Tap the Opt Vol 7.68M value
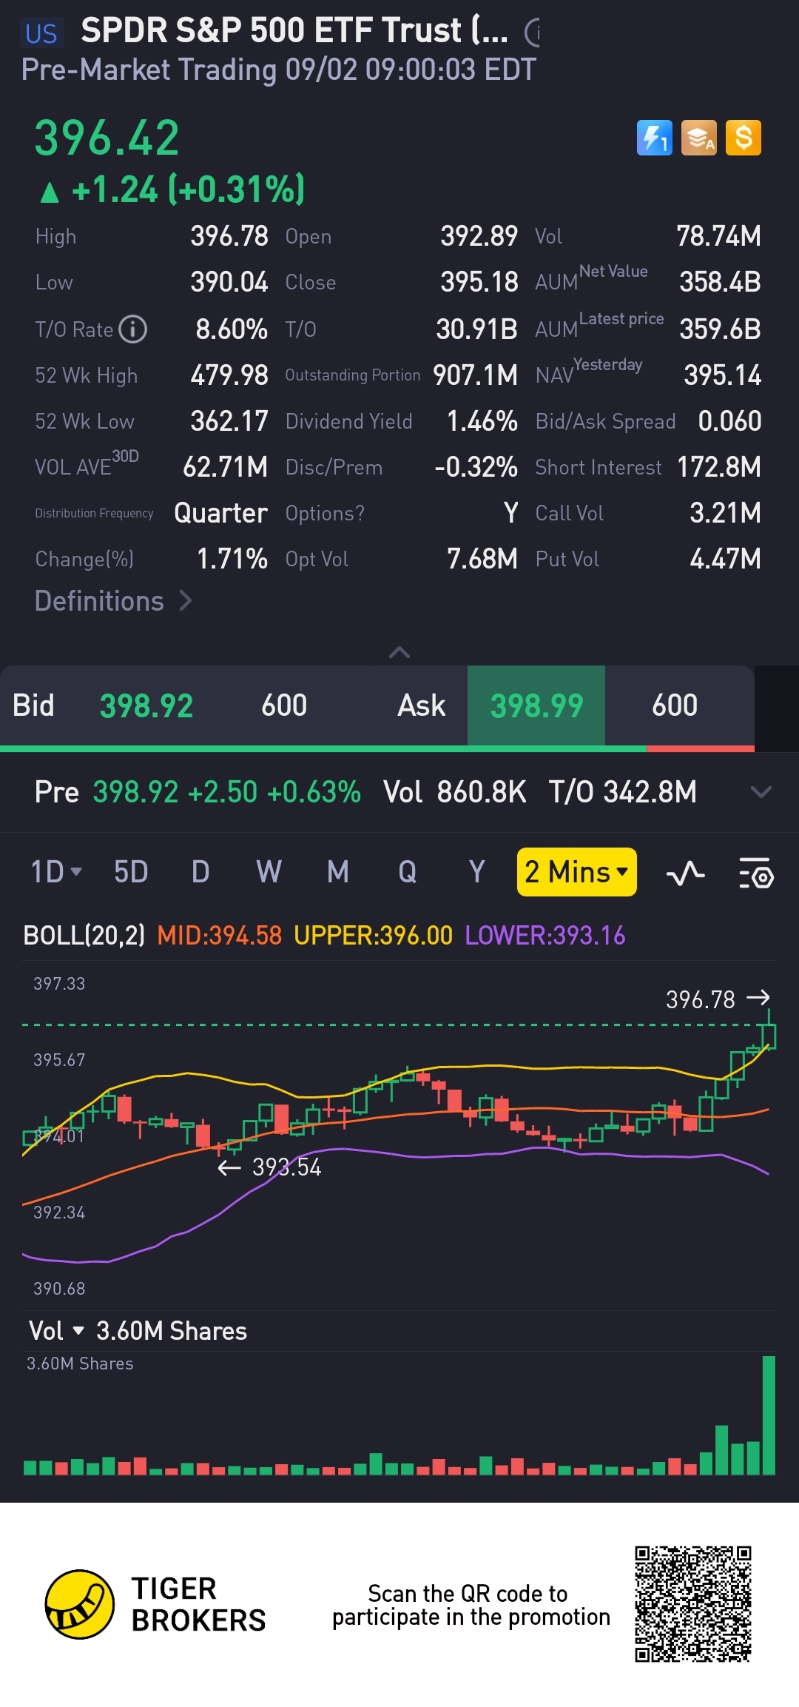Screen dimensions: 799x1707 pyautogui.click(x=482, y=559)
